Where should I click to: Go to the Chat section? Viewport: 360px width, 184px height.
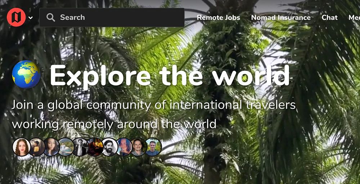pos(329,18)
